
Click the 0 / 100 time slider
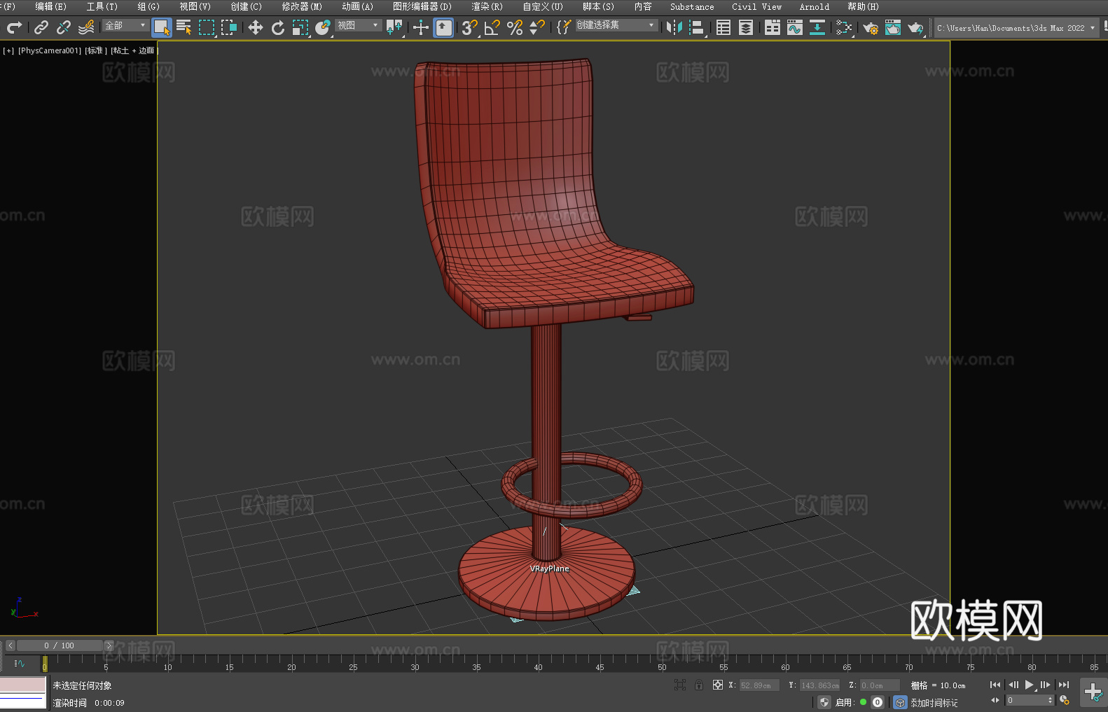click(60, 645)
